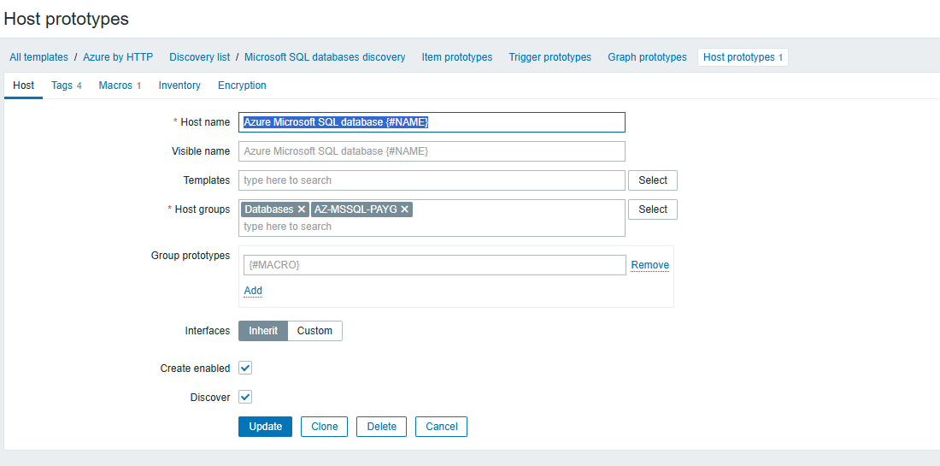Go to the Encryption tab
Image resolution: width=940 pixels, height=466 pixels.
pyautogui.click(x=242, y=86)
